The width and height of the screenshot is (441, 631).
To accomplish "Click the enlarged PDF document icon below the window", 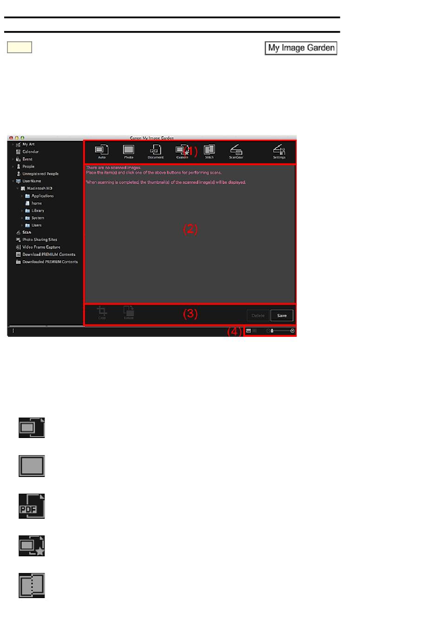I will click(32, 506).
